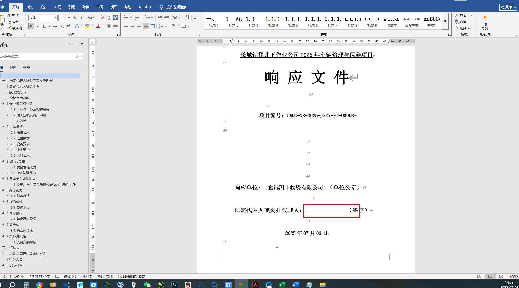Viewport: 519px width, 288px height.
Task: Click the 替换 replace button
Action: click(x=461, y=22)
